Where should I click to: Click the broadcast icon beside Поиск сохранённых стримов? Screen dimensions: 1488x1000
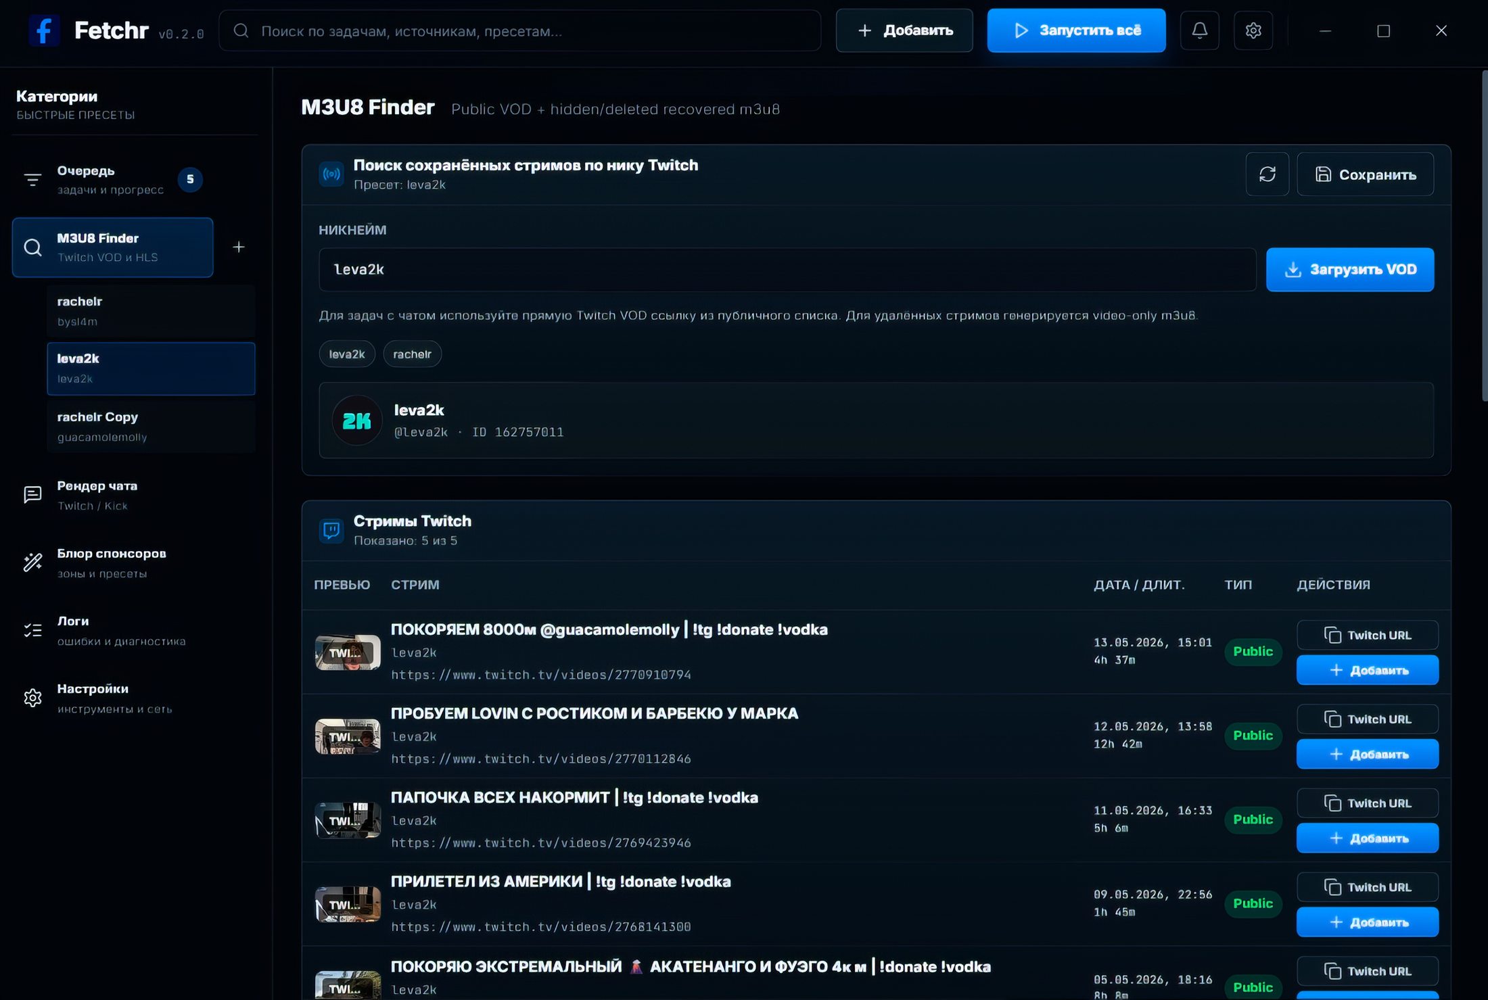coord(331,174)
